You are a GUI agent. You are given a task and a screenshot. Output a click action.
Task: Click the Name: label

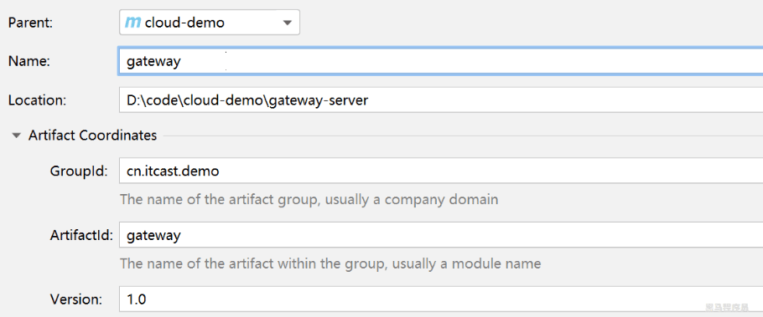coord(29,62)
